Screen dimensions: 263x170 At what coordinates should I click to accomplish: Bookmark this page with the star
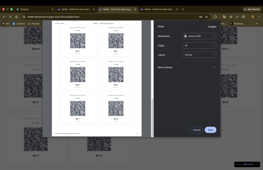[207, 17]
